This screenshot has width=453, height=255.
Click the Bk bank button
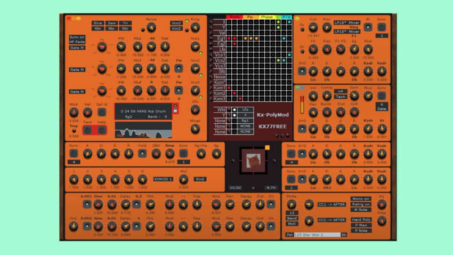tap(344, 235)
